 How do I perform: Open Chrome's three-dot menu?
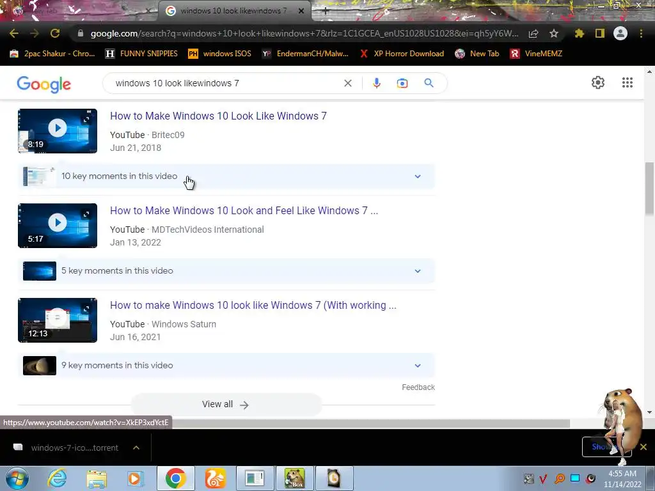click(x=641, y=33)
